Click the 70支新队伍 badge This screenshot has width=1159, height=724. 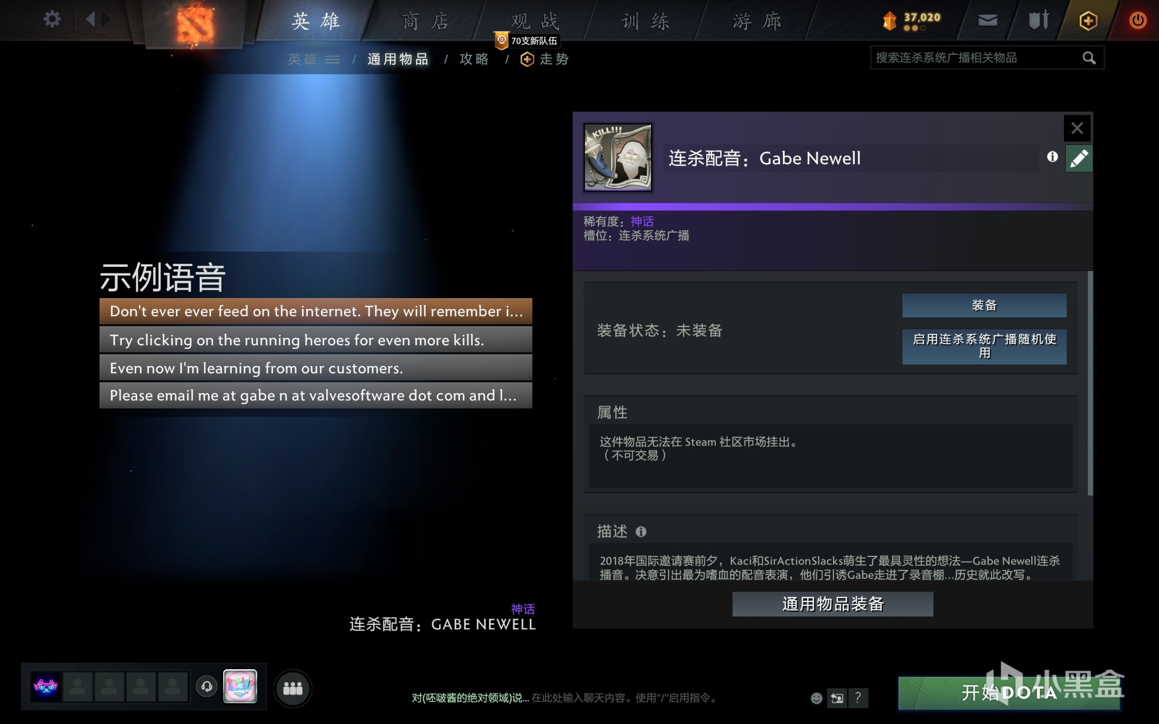527,41
